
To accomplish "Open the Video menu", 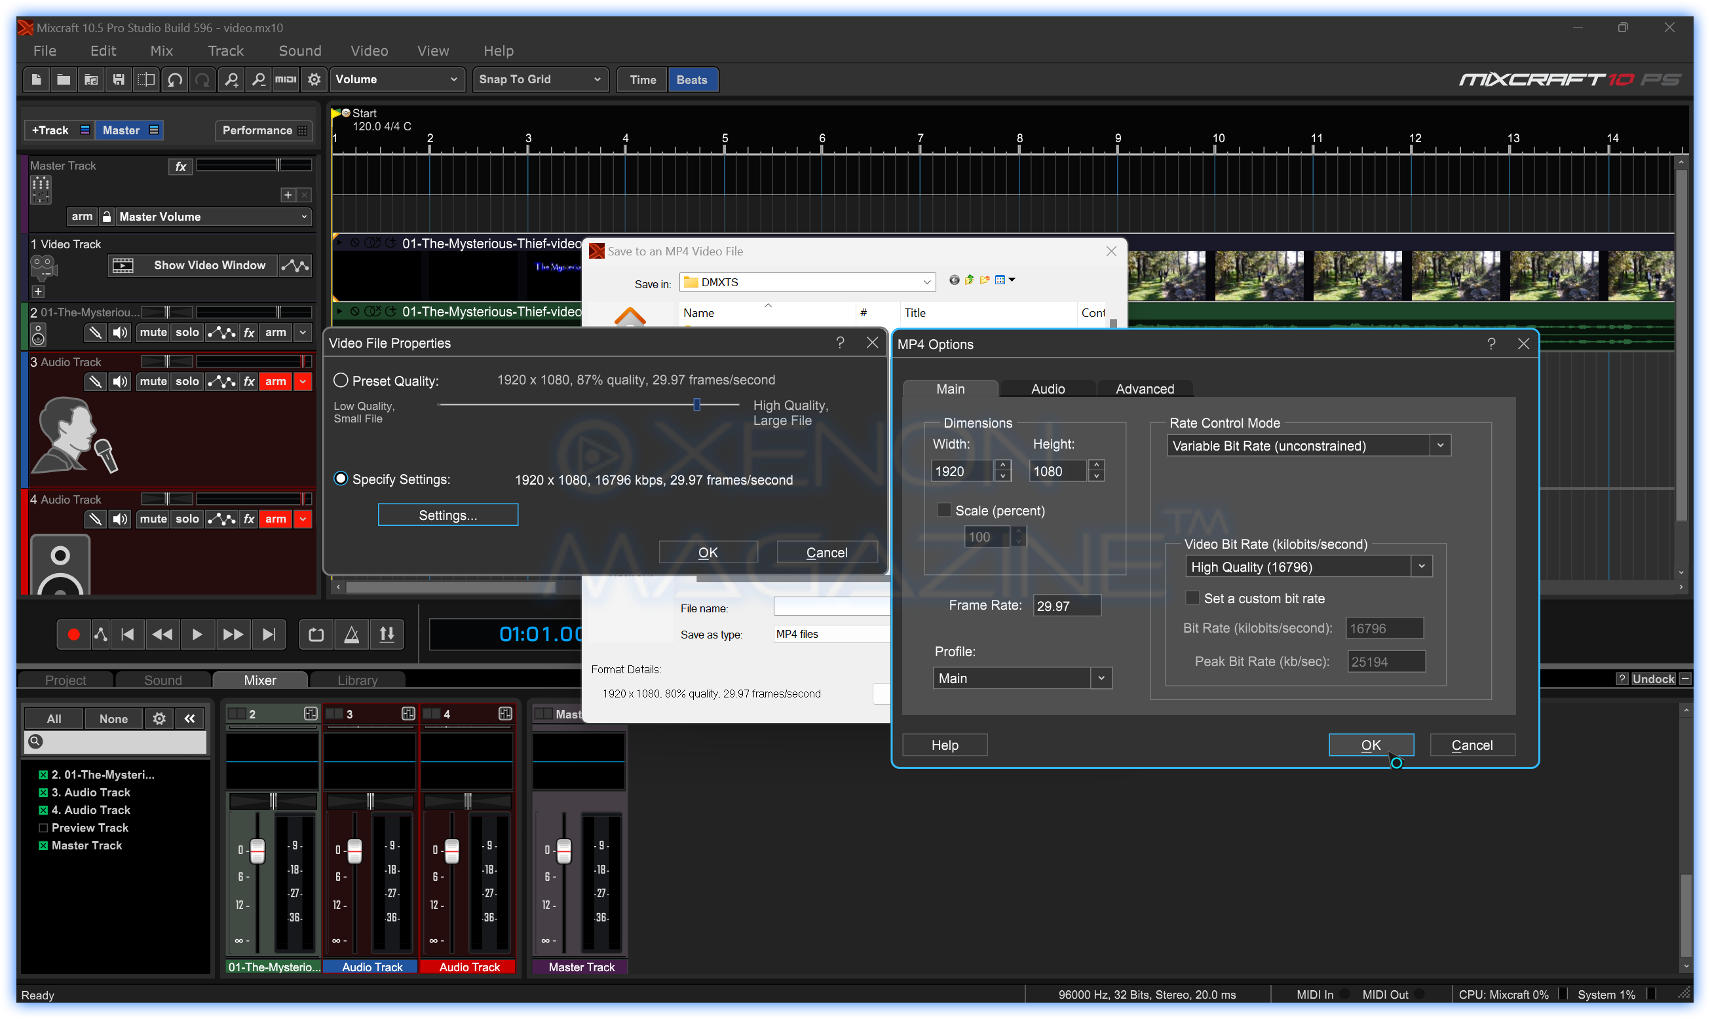I will tap(370, 51).
